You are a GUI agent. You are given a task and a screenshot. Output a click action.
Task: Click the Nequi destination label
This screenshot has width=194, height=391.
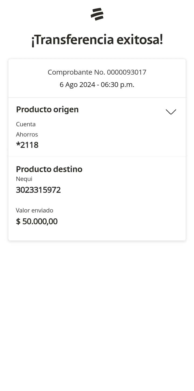(24, 179)
